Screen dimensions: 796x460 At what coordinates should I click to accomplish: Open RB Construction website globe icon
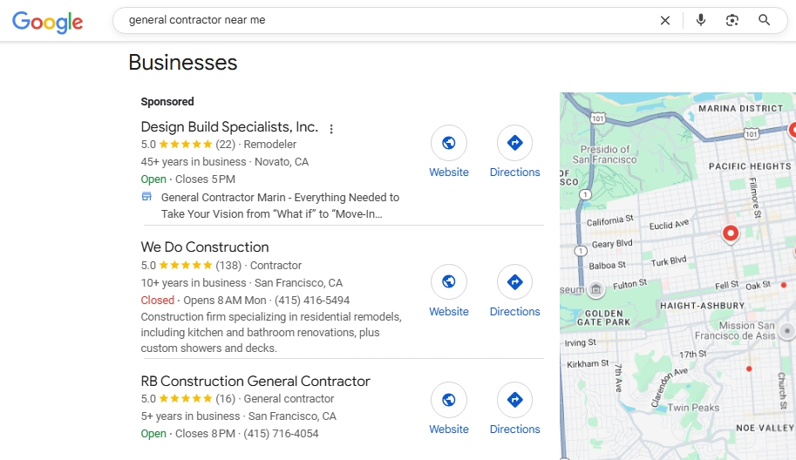[449, 400]
